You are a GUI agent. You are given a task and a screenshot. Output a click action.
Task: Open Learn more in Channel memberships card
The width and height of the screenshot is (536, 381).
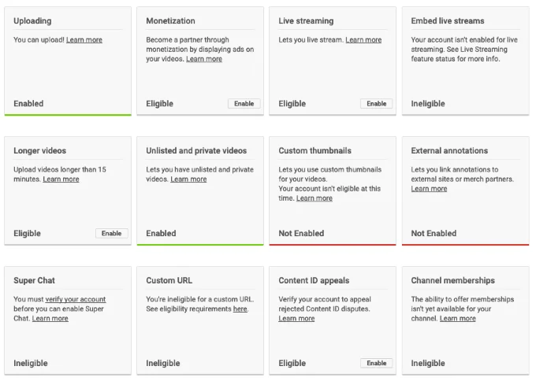pyautogui.click(x=458, y=319)
